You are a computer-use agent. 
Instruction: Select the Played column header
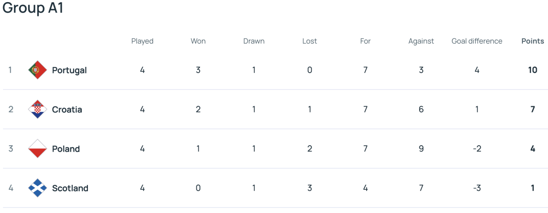pos(142,41)
